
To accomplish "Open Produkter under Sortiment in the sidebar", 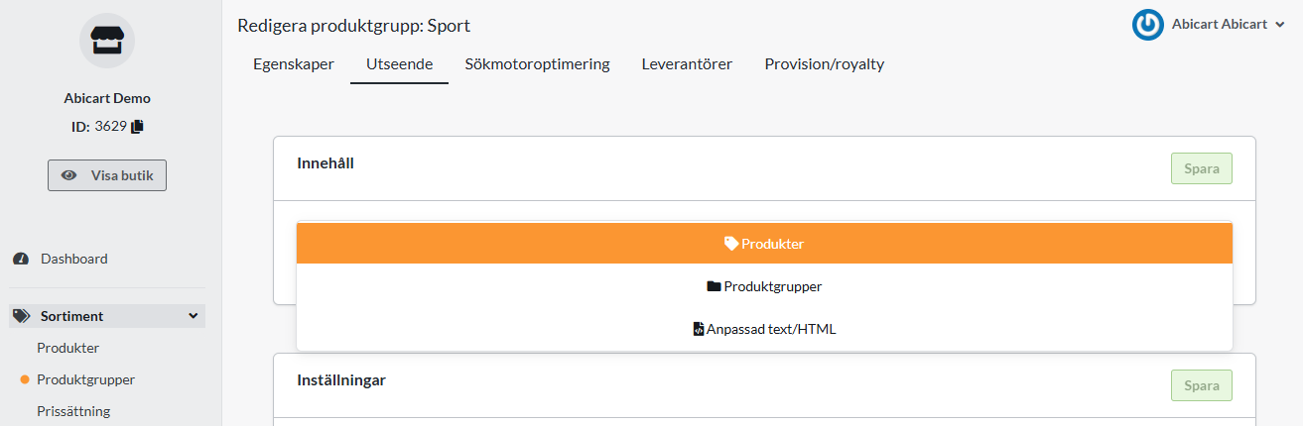I will (68, 348).
